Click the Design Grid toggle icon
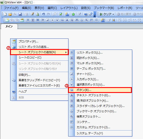The image size is (143, 139). pos(114,20)
